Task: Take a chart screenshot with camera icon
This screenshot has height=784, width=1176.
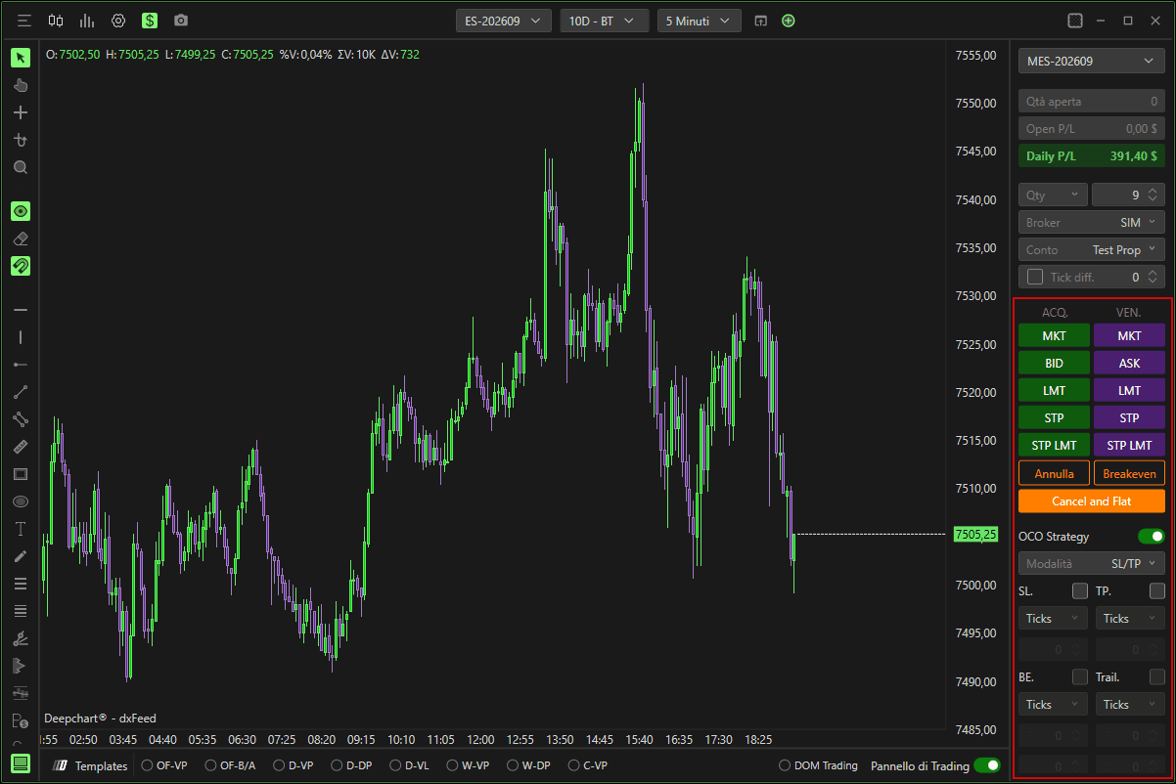Action: [x=181, y=21]
